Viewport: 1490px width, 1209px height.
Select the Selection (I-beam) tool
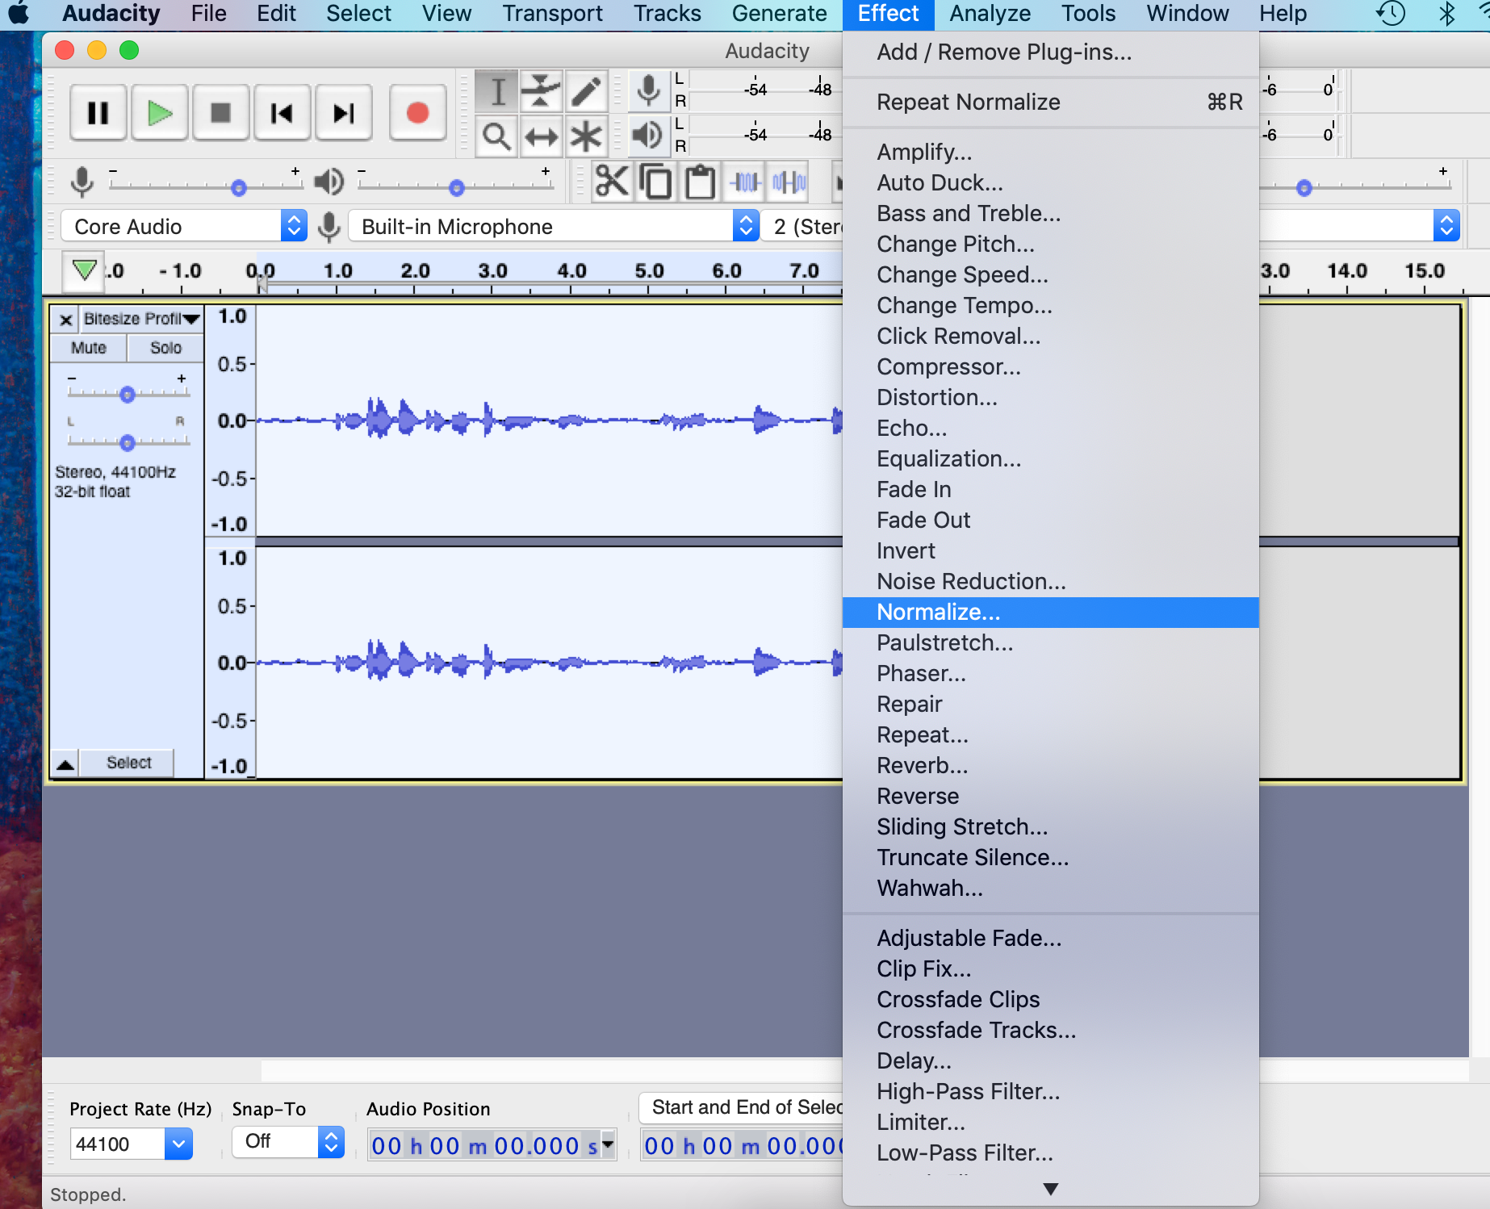pos(497,91)
